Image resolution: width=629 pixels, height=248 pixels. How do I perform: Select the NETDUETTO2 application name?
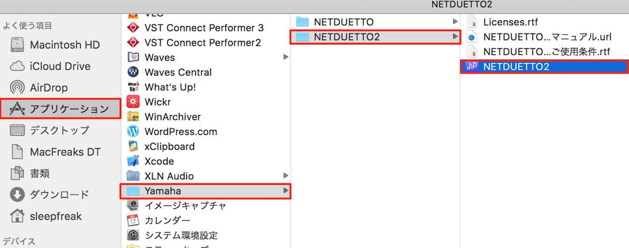[517, 66]
